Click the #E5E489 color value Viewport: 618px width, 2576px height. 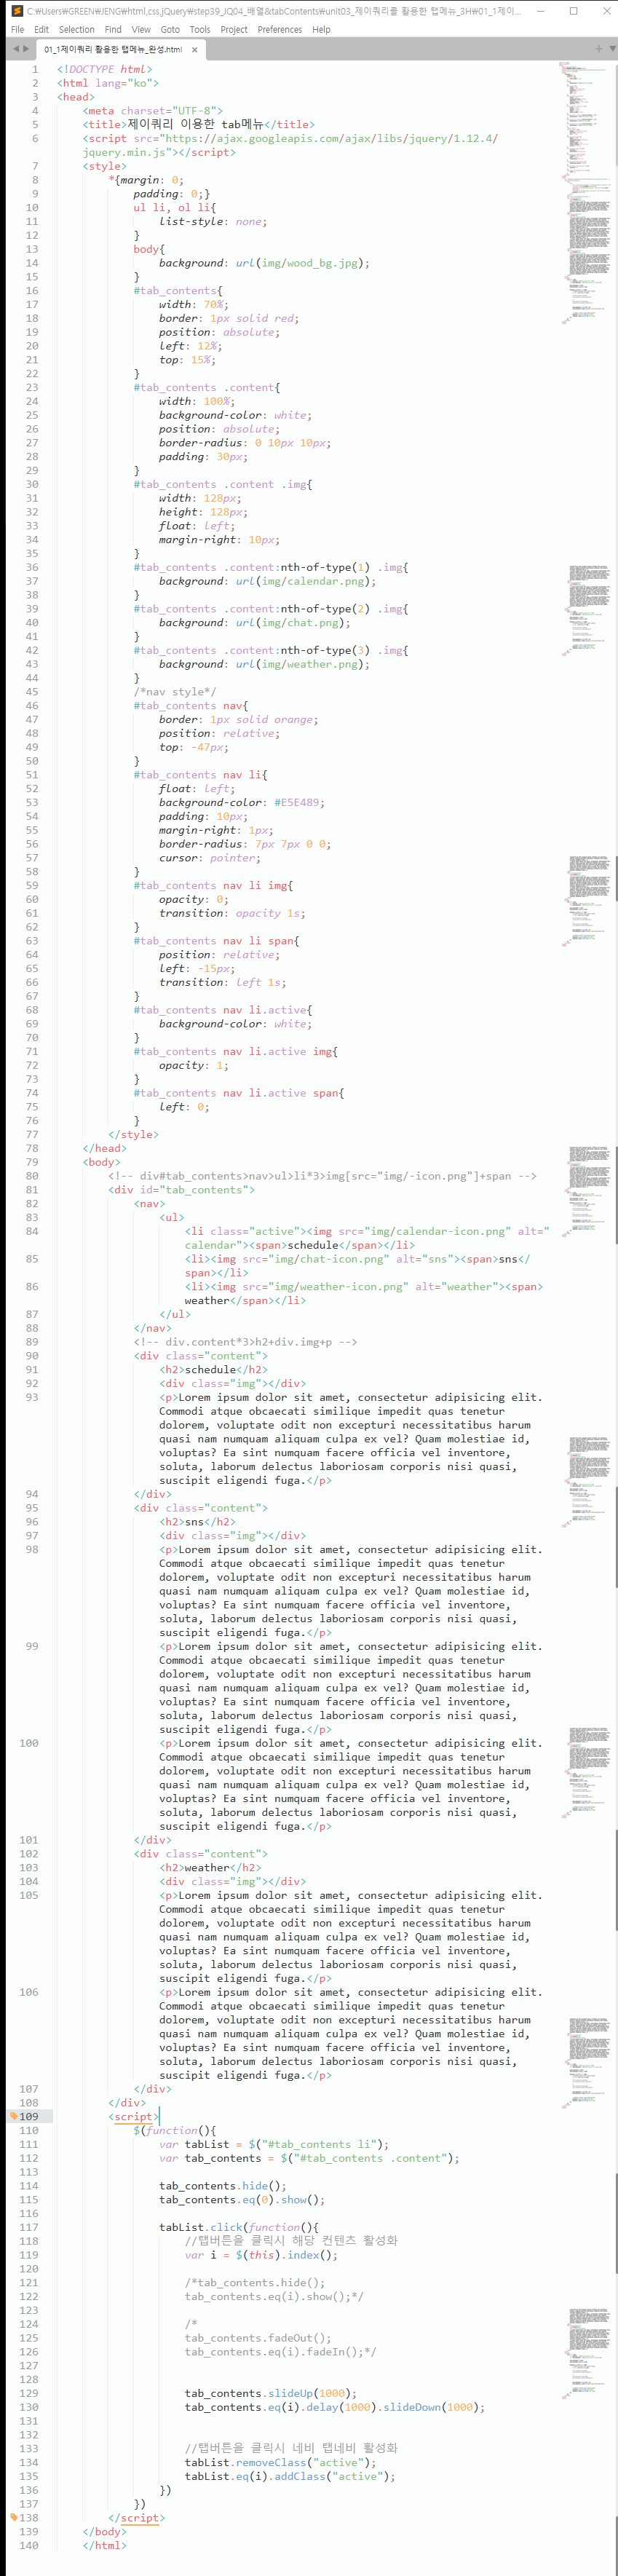(x=296, y=802)
